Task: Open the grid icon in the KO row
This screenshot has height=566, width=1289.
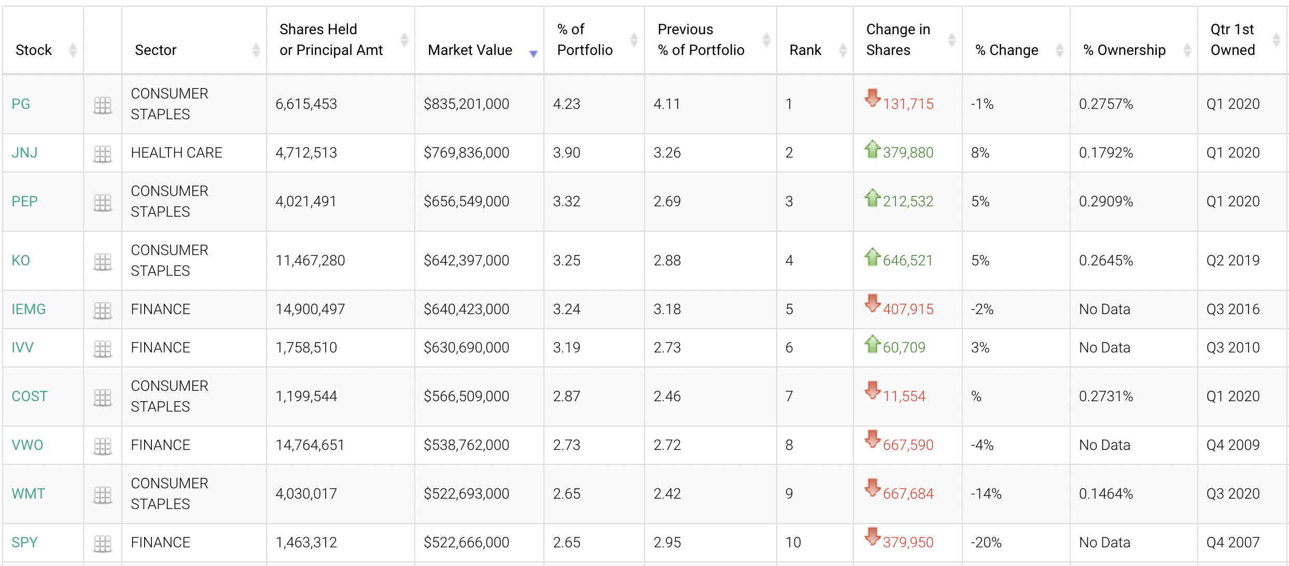Action: coord(103,262)
